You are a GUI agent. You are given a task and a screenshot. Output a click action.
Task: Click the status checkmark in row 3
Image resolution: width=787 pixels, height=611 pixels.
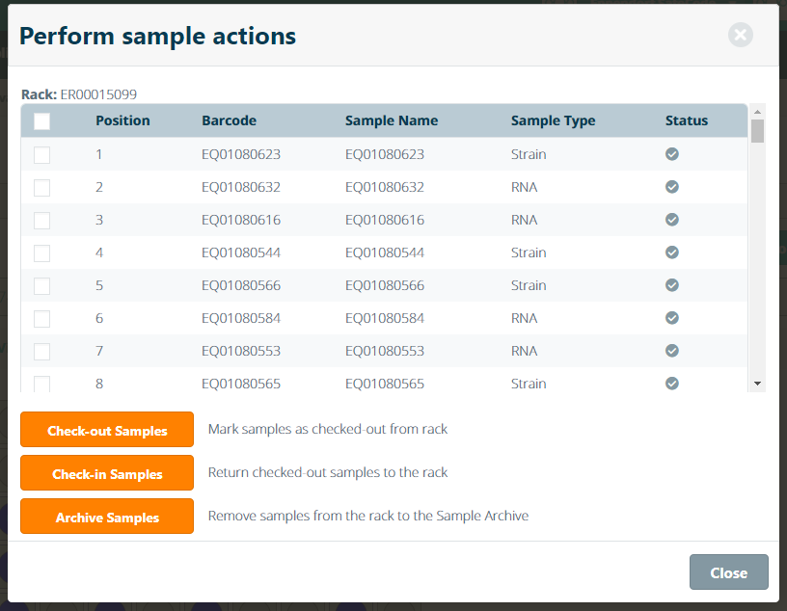[x=672, y=220]
